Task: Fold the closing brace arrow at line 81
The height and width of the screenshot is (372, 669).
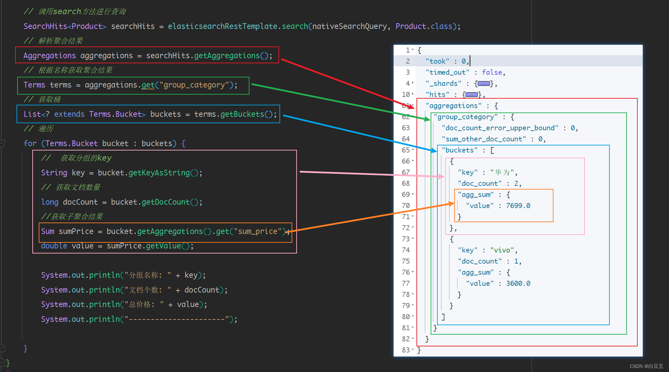Action: 413,327
